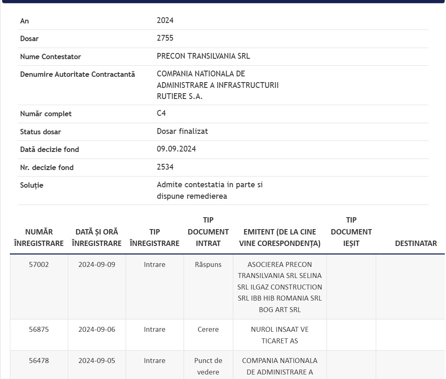Click the DATĂ ȘI ORĂ ÎNREGISTRARE column header
The height and width of the screenshot is (379, 446).
point(97,238)
